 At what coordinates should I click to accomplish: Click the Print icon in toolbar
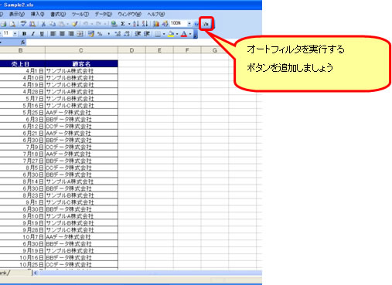click(4, 24)
